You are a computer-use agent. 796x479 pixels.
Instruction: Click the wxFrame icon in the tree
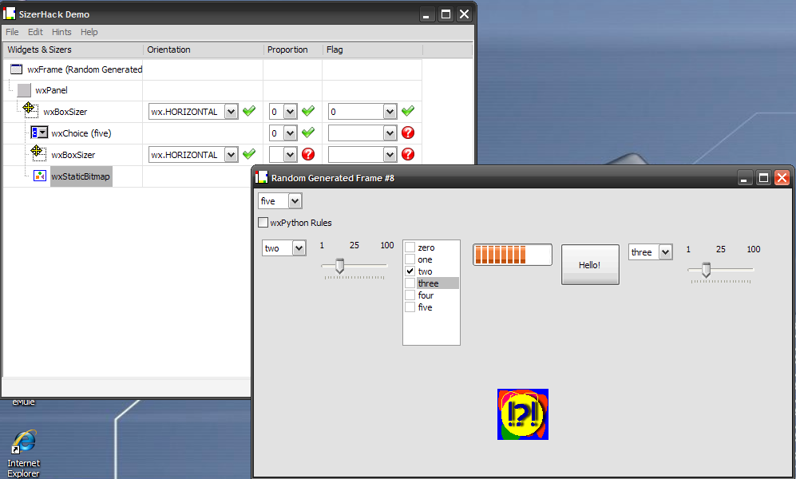click(x=17, y=69)
